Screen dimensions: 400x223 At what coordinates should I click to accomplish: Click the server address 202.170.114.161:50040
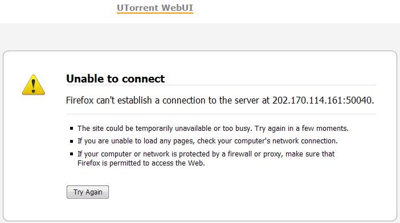[323, 100]
